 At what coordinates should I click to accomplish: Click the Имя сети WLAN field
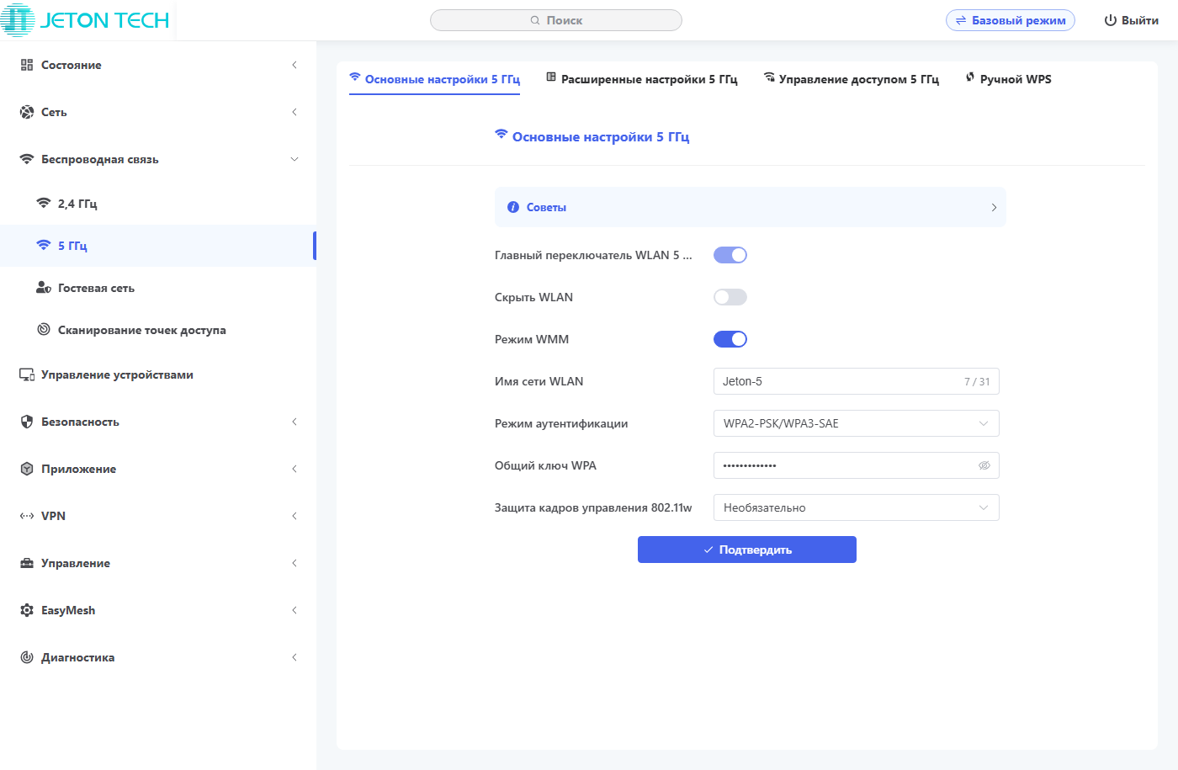(837, 381)
